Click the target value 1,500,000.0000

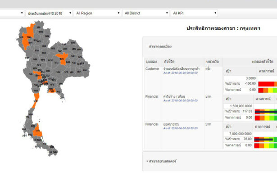241,106
